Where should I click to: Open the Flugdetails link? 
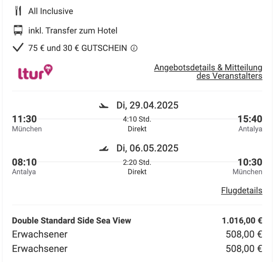[x=242, y=190]
